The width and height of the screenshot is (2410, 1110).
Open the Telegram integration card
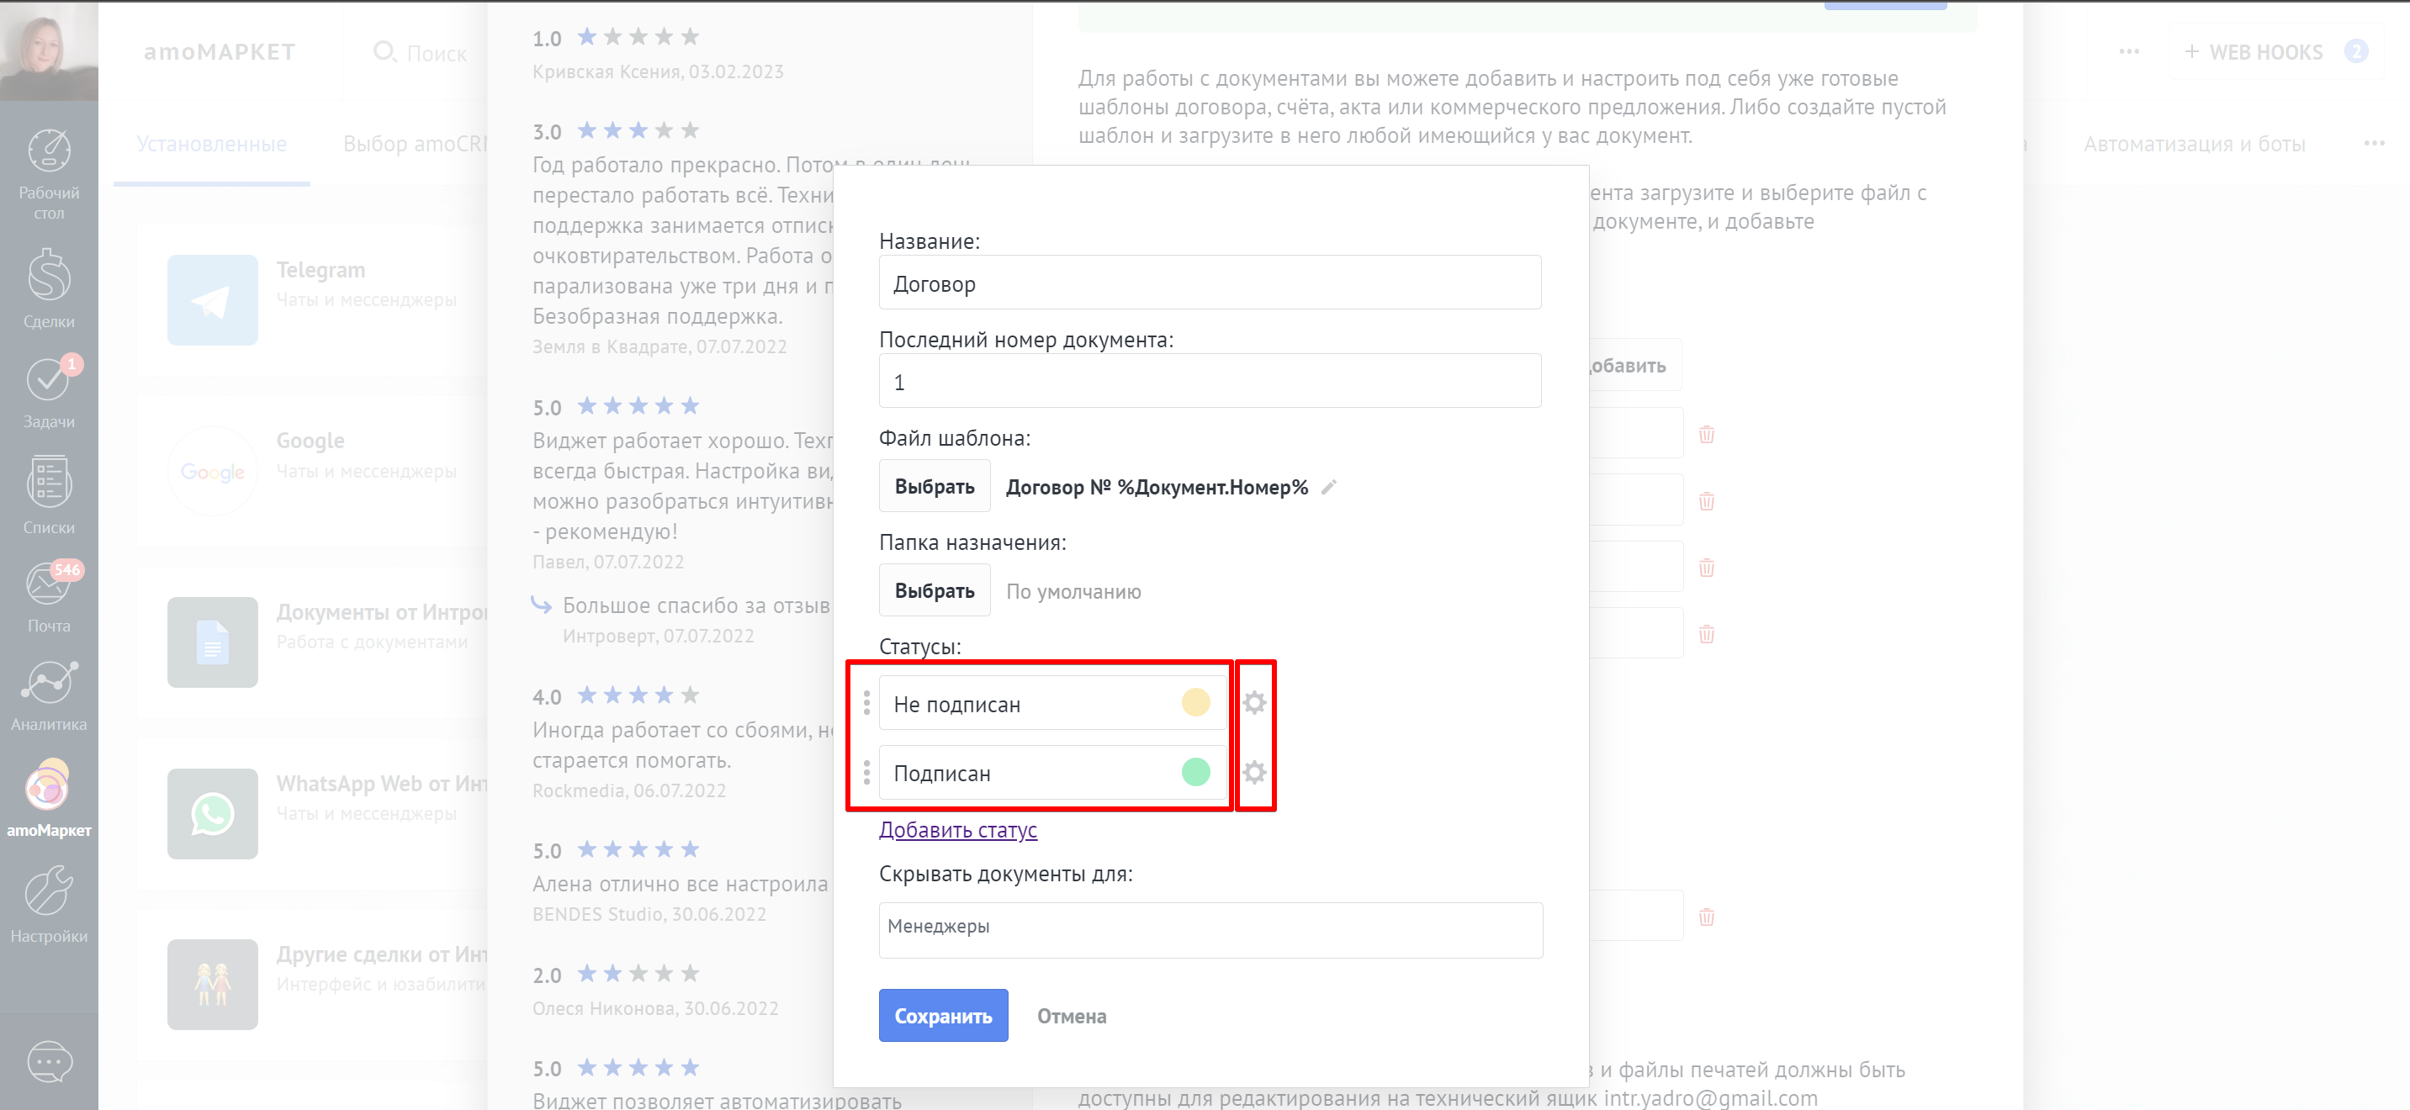point(312,299)
